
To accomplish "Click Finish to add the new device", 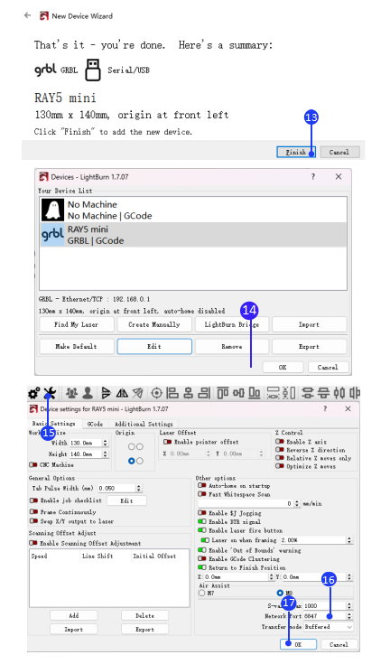I will pos(296,152).
